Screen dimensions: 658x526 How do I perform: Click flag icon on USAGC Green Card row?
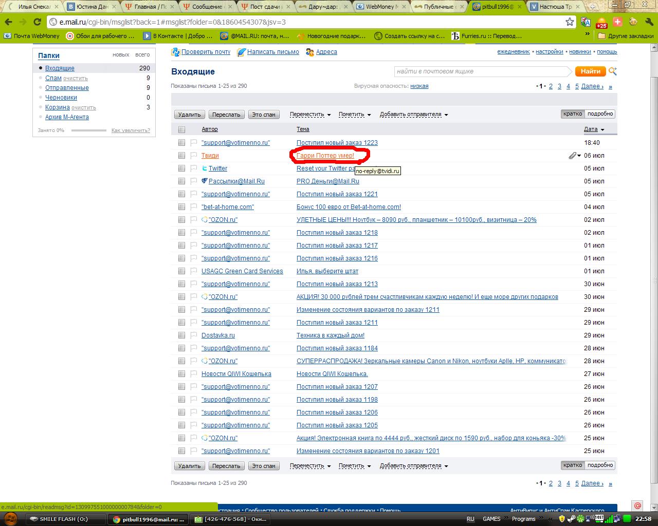(194, 271)
